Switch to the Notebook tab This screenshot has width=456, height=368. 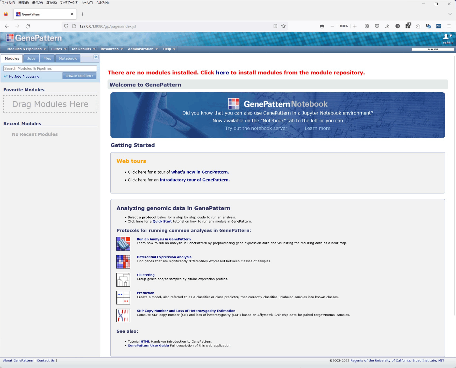[68, 58]
